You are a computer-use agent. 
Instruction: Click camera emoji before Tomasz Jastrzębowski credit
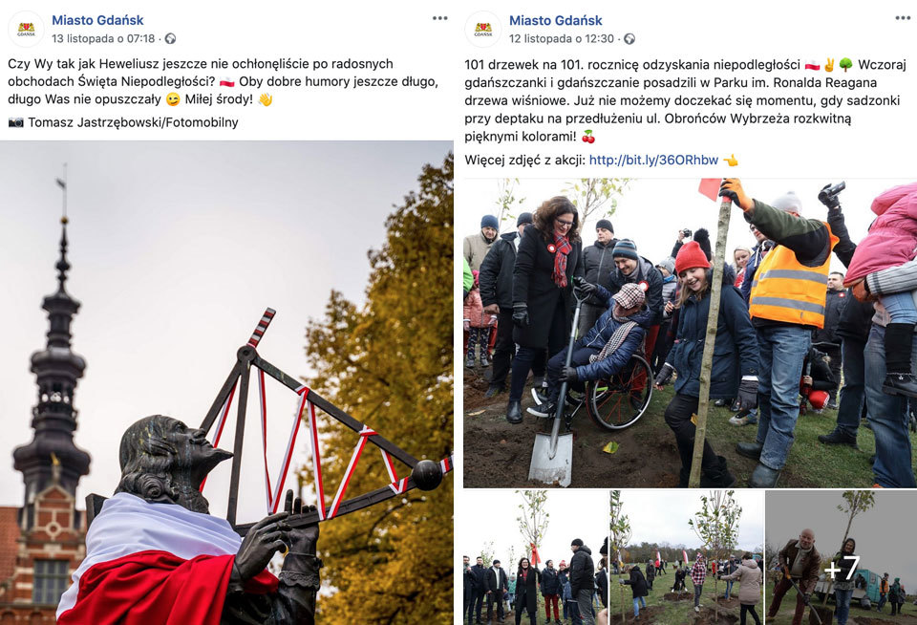(x=16, y=122)
